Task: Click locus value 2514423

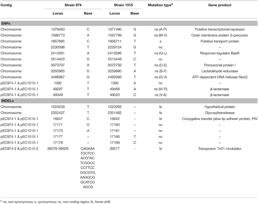Action: pyautogui.click(x=58, y=59)
